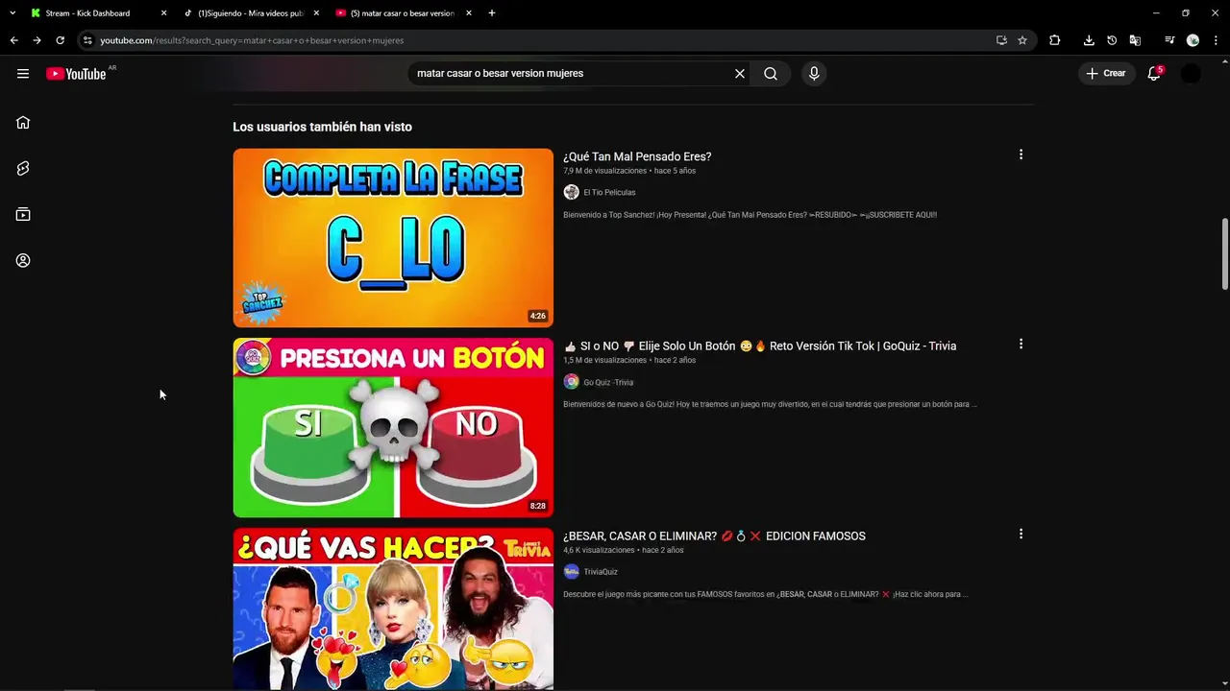
Task: Open the browser extensions puzzle icon
Action: coord(1054,40)
